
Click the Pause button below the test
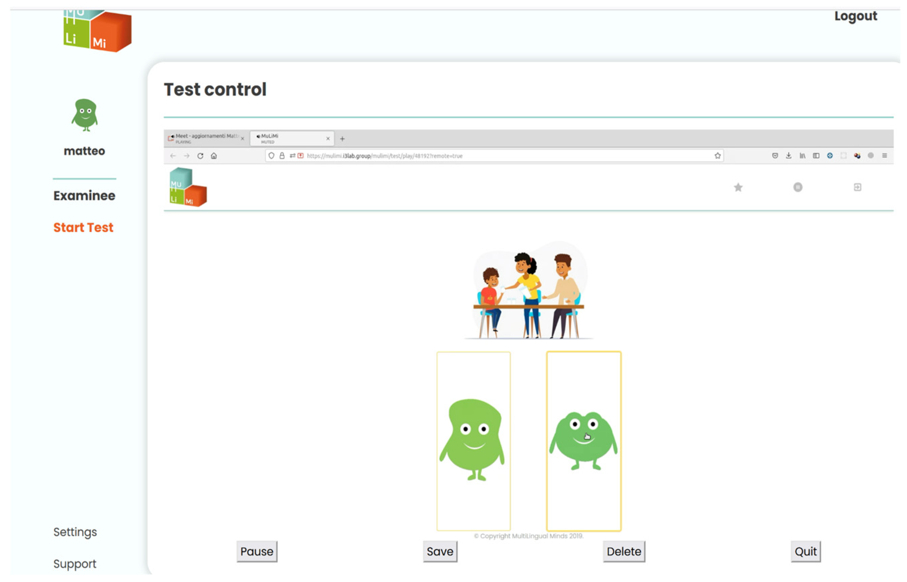click(257, 551)
